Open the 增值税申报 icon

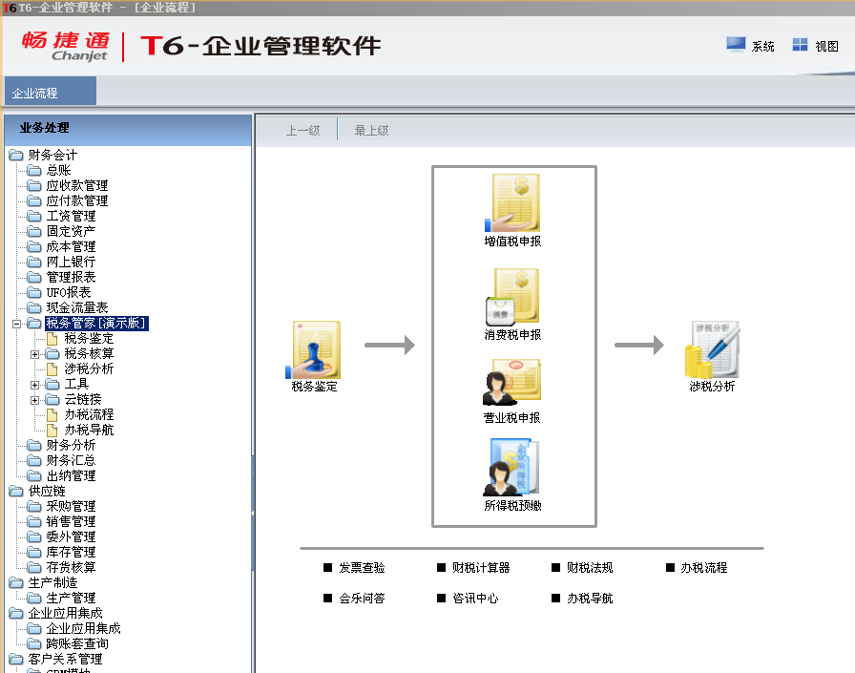point(512,203)
